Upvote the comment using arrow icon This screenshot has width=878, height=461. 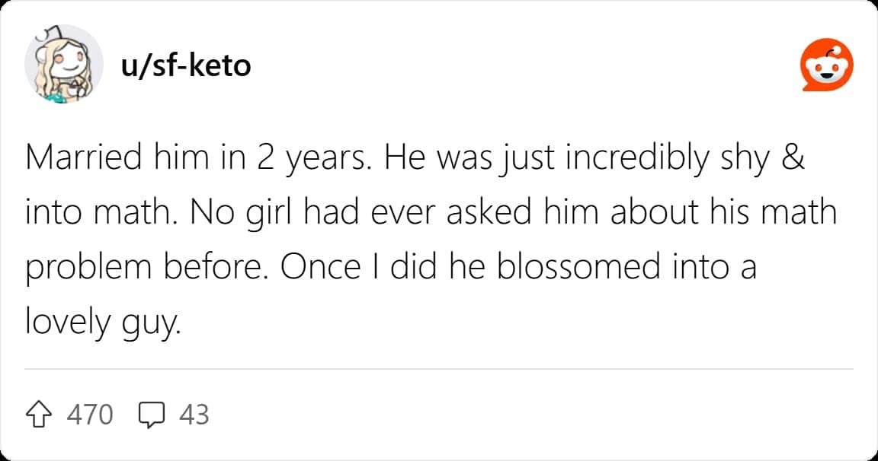tap(40, 415)
